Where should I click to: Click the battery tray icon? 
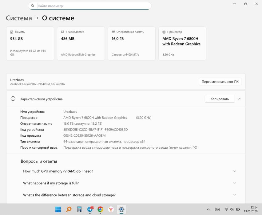click(238, 209)
